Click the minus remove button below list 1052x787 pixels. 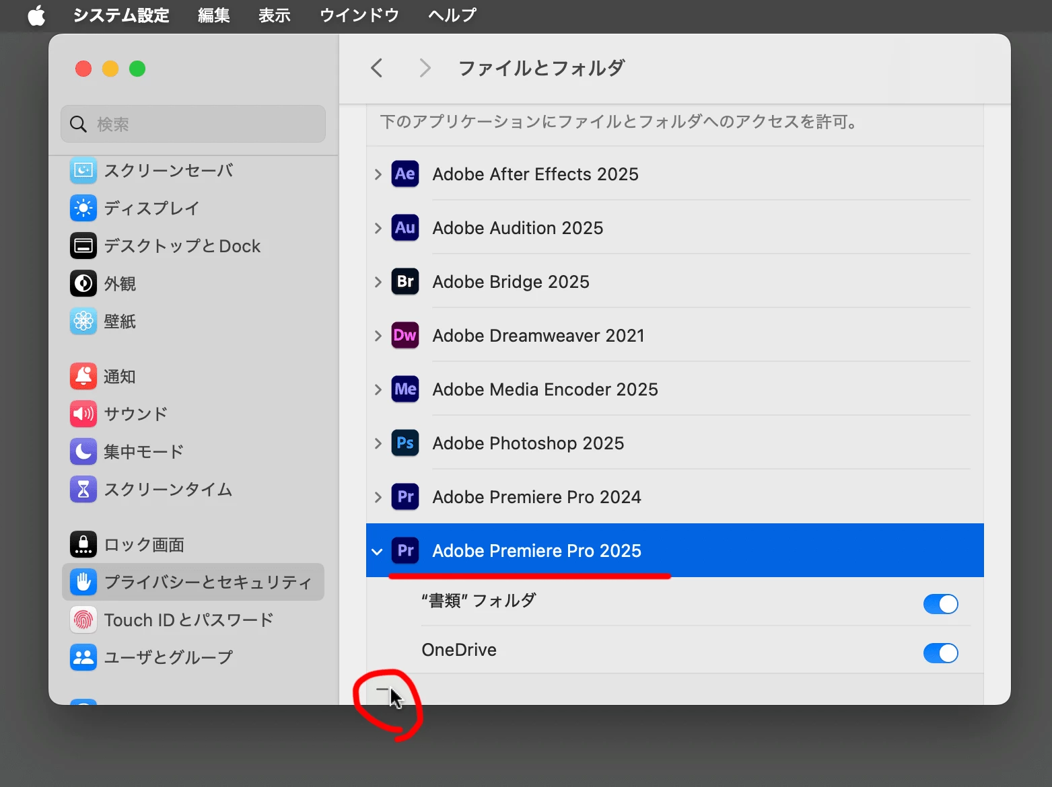(x=383, y=689)
